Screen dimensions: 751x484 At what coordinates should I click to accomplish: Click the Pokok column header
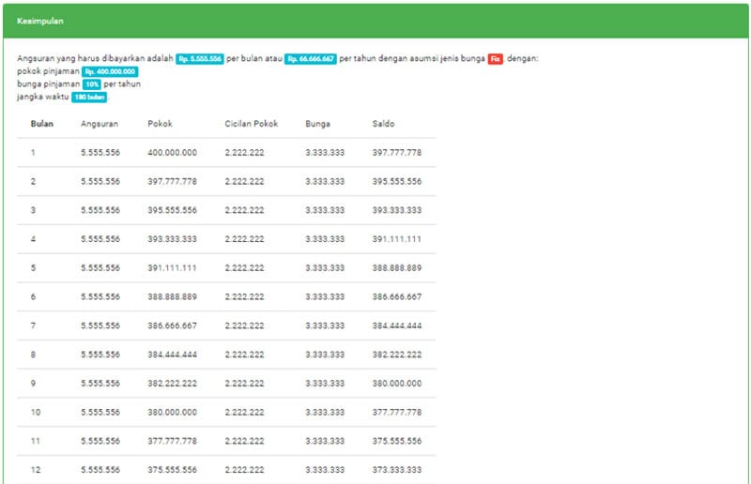click(x=160, y=123)
